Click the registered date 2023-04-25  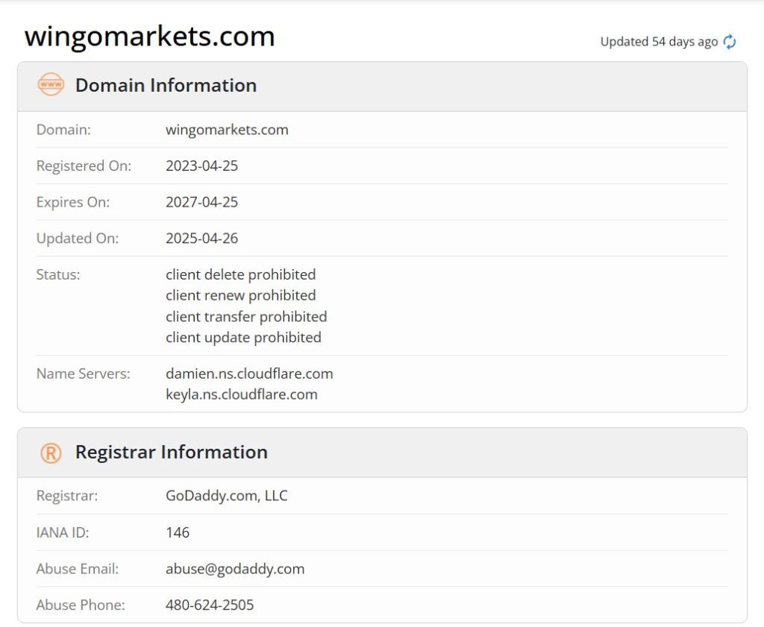(x=201, y=166)
